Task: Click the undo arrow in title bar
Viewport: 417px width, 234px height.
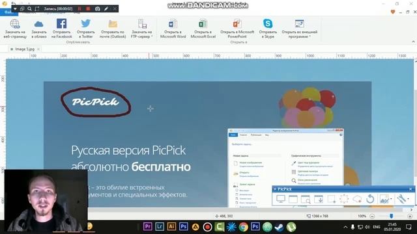Action: pos(13,3)
